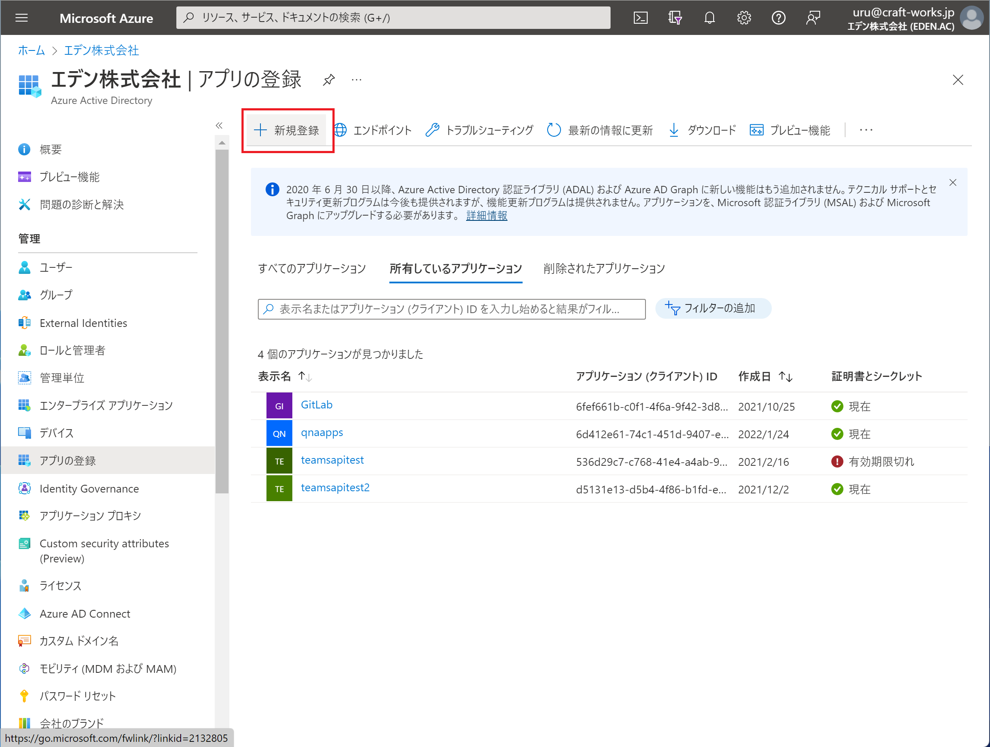Open teamsapitest2 application

pyautogui.click(x=335, y=488)
